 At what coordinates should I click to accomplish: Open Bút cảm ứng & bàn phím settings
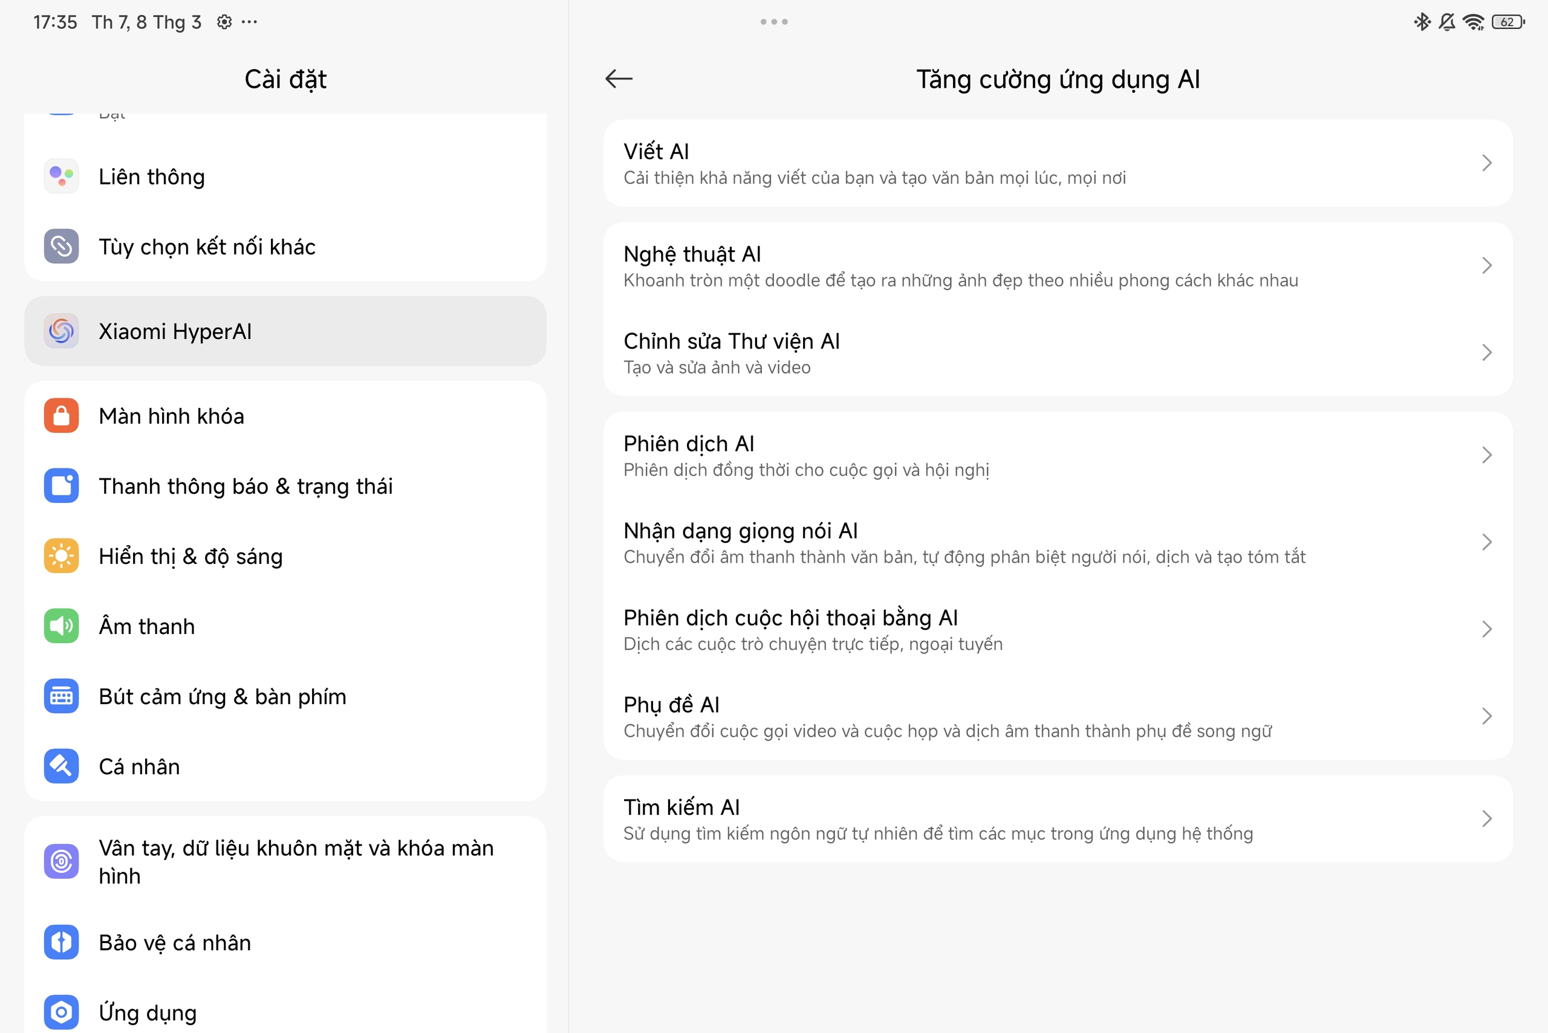pos(285,696)
